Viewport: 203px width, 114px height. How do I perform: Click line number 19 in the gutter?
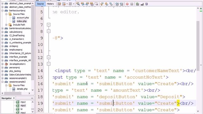[x=40, y=103]
